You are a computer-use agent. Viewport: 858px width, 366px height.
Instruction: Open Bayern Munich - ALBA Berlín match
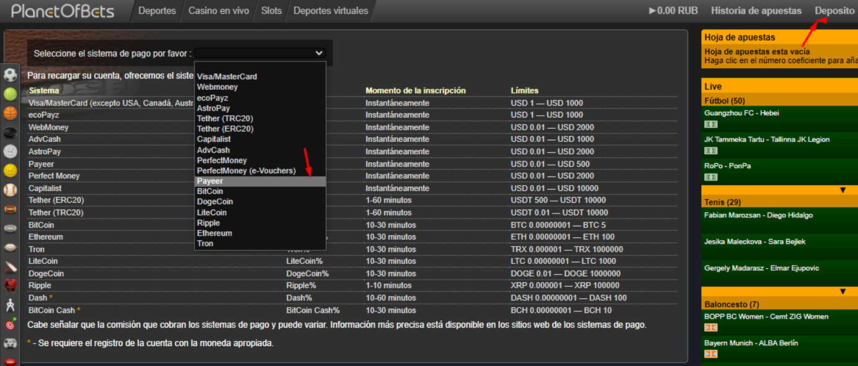[x=751, y=343]
